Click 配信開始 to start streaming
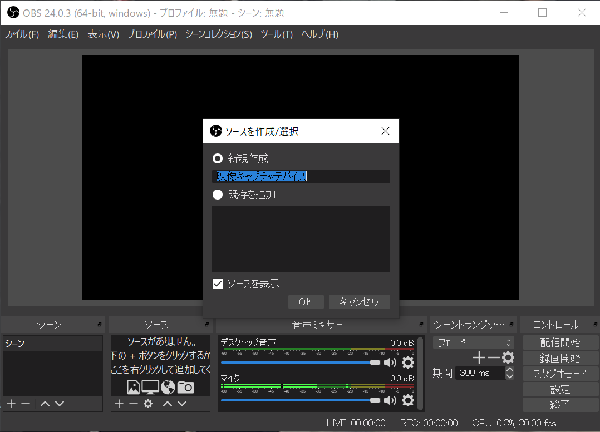 (x=560, y=342)
